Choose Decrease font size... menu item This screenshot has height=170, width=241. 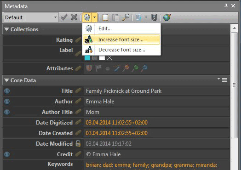(121, 50)
